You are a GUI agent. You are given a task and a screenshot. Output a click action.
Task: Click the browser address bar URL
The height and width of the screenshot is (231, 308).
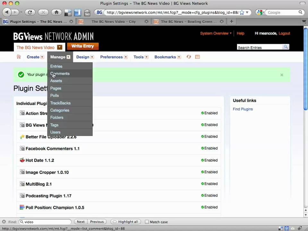(x=172, y=13)
